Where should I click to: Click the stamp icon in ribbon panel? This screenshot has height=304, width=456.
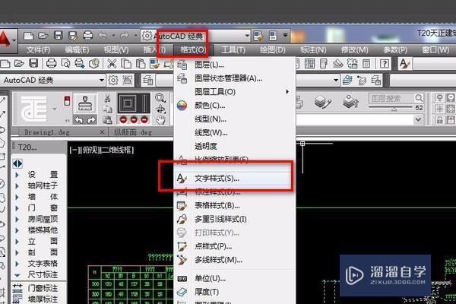[84, 103]
